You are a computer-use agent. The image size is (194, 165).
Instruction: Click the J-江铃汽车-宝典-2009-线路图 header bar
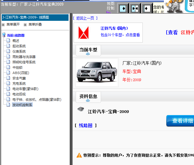[x=35, y=18]
